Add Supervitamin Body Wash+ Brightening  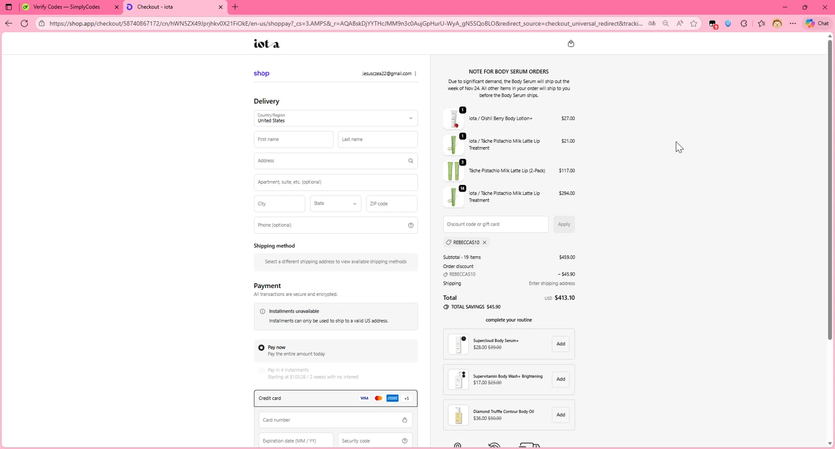(561, 379)
